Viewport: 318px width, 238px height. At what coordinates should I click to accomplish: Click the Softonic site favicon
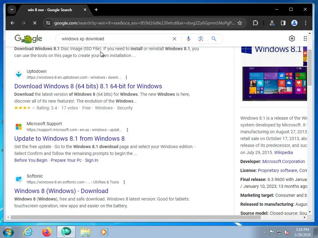pyautogui.click(x=19, y=179)
